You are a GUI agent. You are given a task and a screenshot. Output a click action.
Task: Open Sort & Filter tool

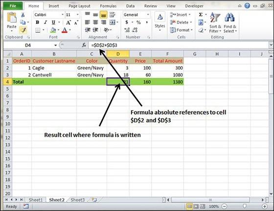(215, 23)
